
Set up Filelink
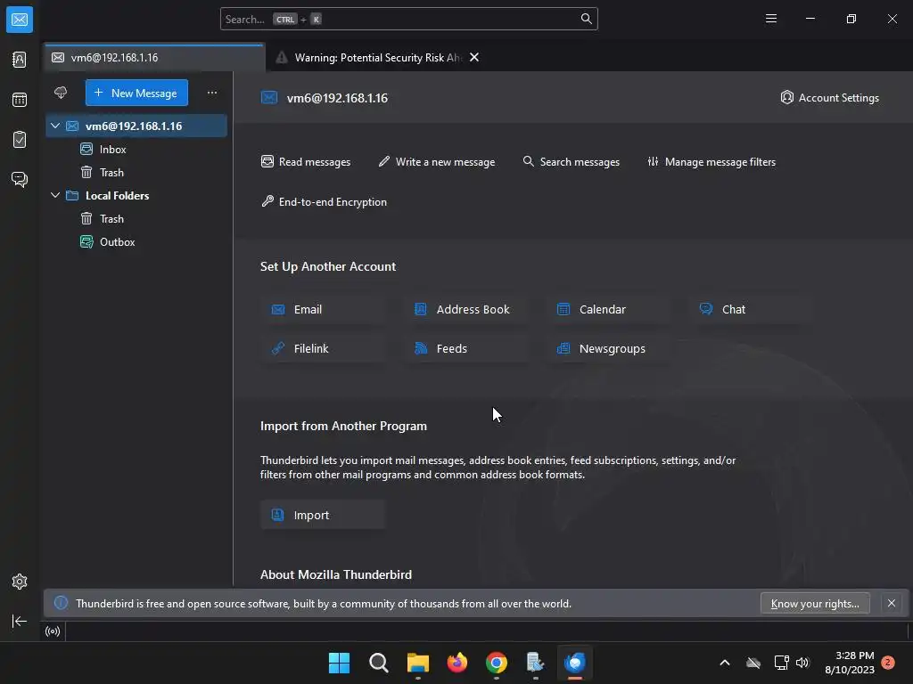(323, 348)
